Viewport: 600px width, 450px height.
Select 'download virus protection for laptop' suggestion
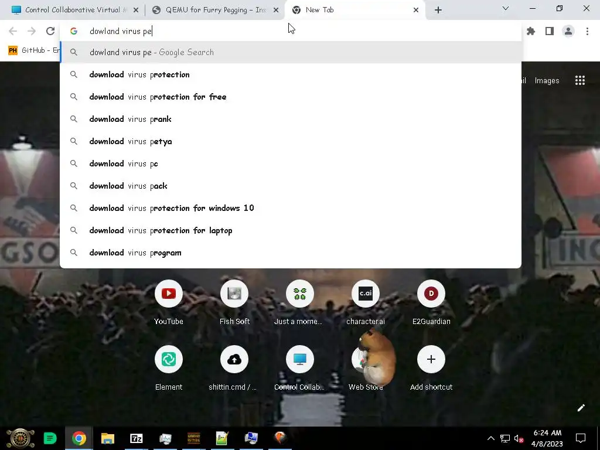[291, 230]
